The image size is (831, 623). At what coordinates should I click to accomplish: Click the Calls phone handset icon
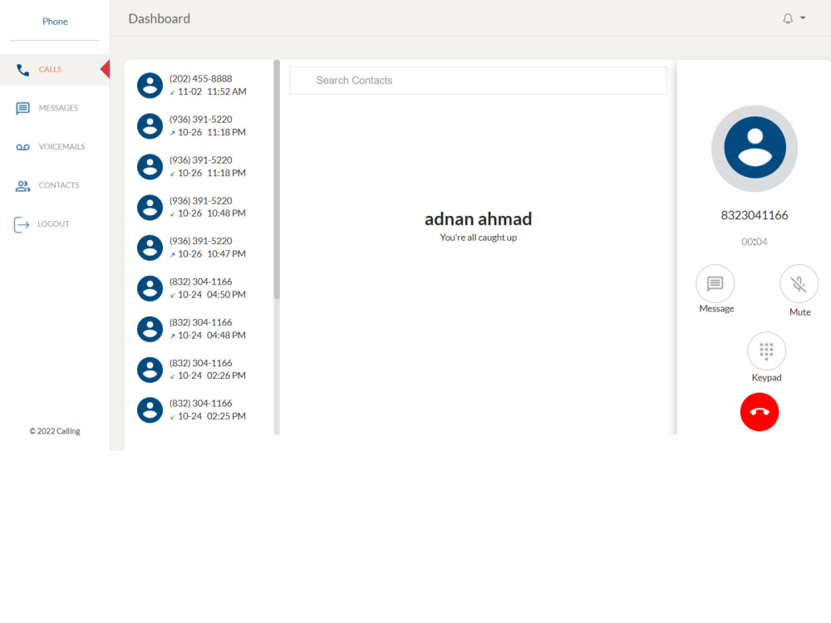pos(22,70)
